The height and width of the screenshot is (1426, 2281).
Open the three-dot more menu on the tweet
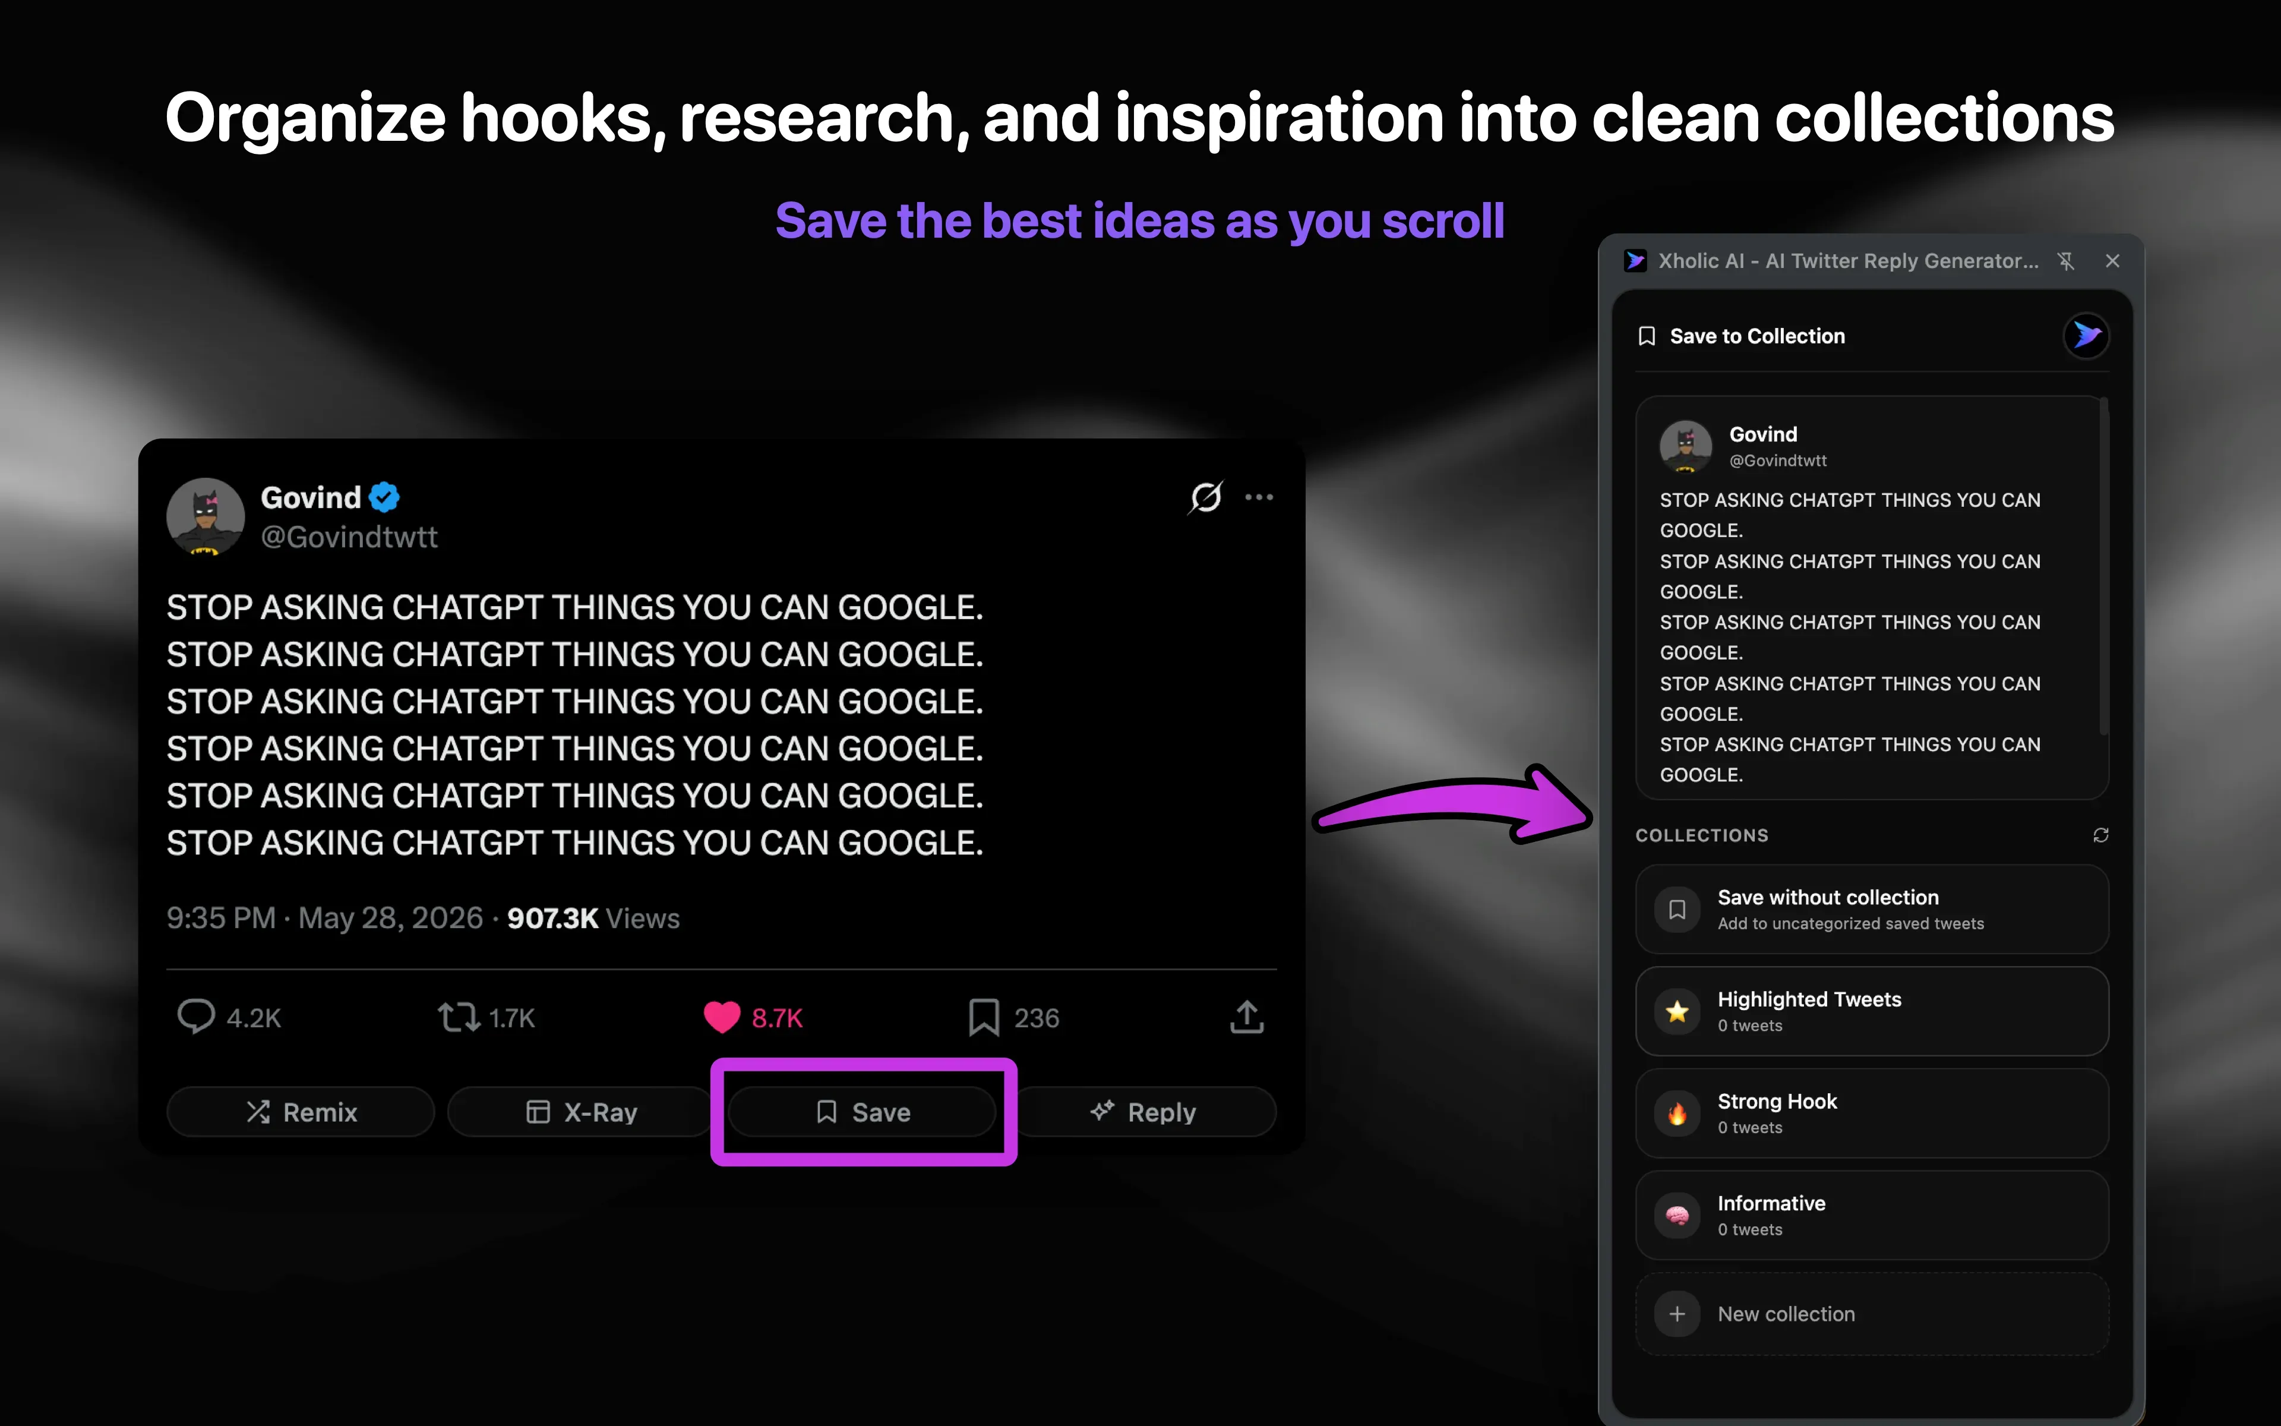tap(1259, 497)
